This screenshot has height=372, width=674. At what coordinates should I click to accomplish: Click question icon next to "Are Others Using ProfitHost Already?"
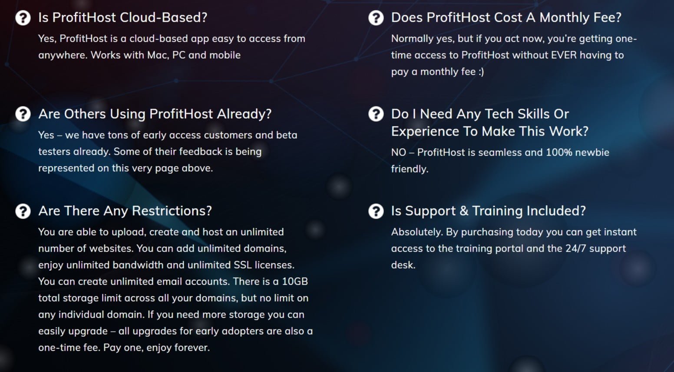point(23,114)
